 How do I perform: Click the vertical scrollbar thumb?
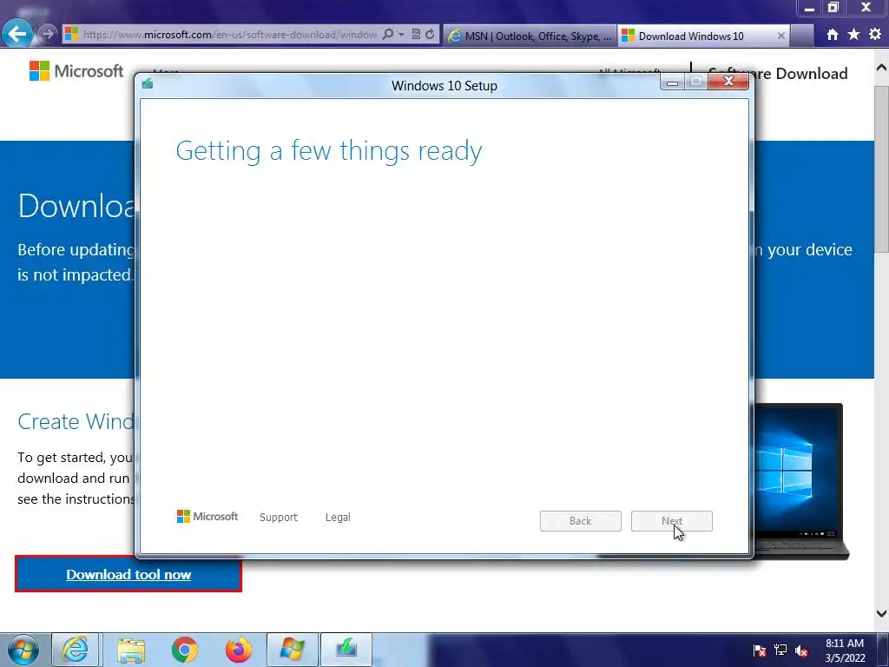tap(882, 168)
